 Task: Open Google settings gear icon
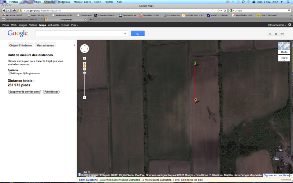(289, 25)
